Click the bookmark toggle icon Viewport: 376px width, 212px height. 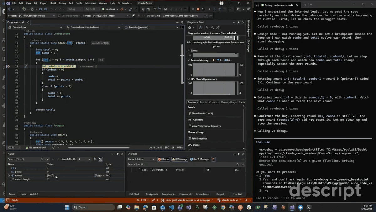pyautogui.click(x=165, y=9)
